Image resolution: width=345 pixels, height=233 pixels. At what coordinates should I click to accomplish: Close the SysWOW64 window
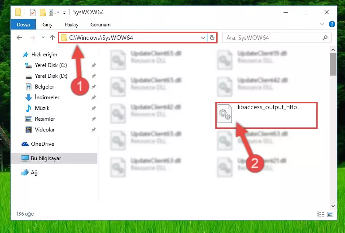click(x=327, y=12)
